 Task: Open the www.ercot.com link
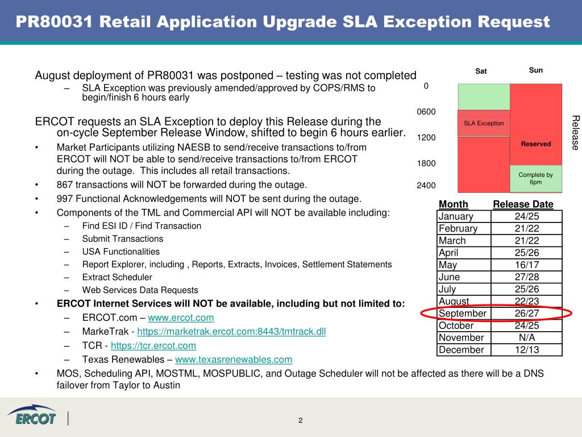coord(181,318)
